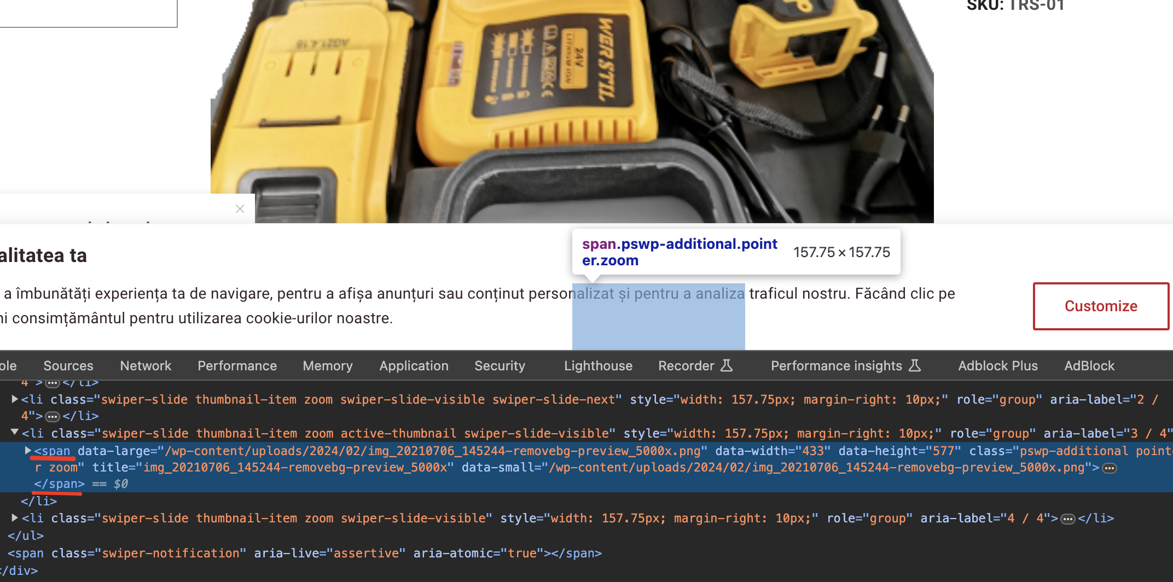Click the Customize cookie button
The height and width of the screenshot is (582, 1173).
pos(1101,306)
